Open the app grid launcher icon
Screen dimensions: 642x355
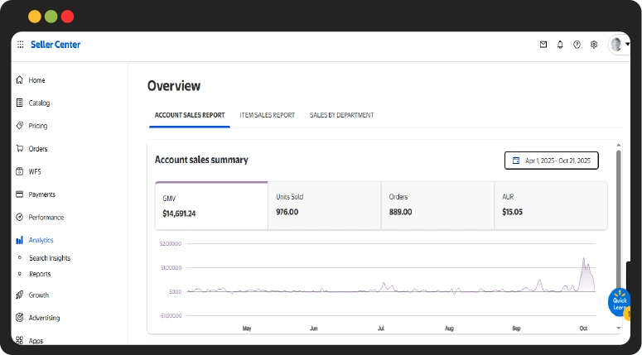coord(20,45)
